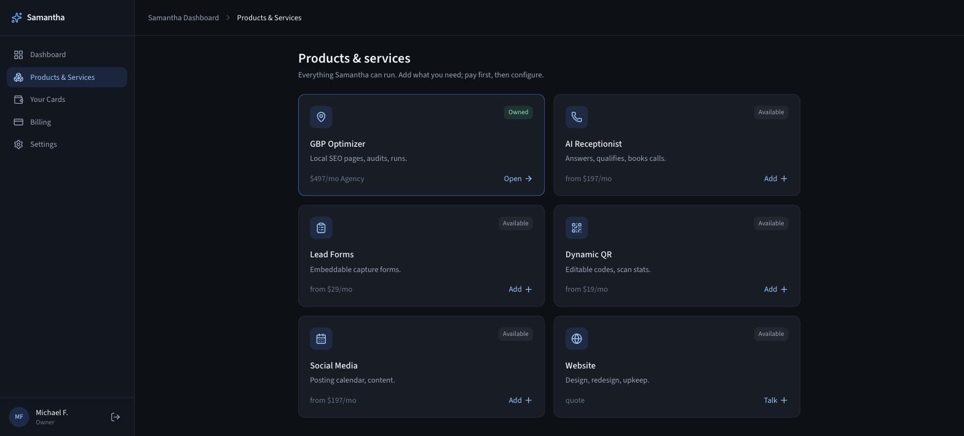Viewport: 964px width, 436px height.
Task: Click the "from $29/mo" price text
Action: [x=331, y=289]
